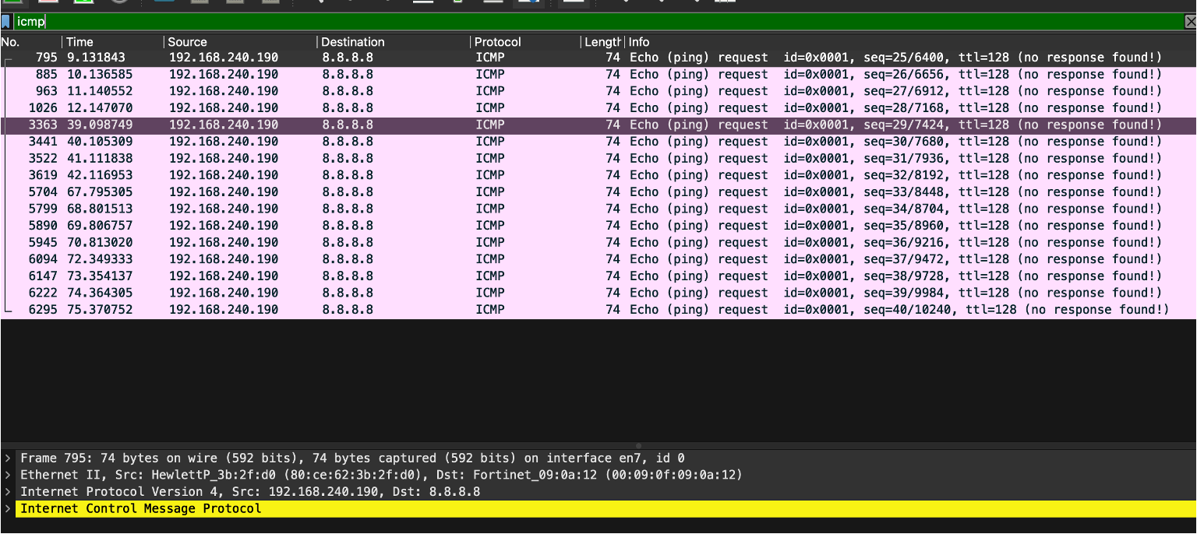Screen dimensions: 1197x534
Task: Click the Destination column header
Action: pyautogui.click(x=390, y=42)
